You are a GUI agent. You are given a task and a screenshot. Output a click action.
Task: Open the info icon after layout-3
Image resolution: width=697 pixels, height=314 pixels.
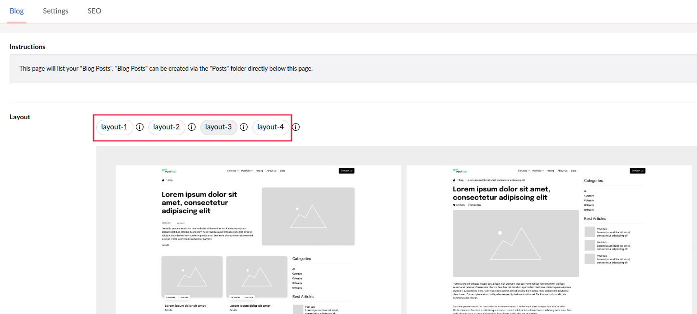[244, 127]
